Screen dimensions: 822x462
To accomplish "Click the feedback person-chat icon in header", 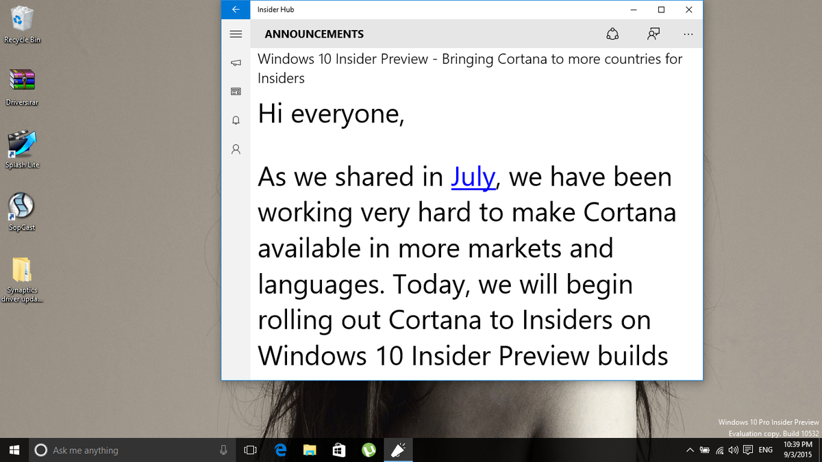I will tap(653, 34).
